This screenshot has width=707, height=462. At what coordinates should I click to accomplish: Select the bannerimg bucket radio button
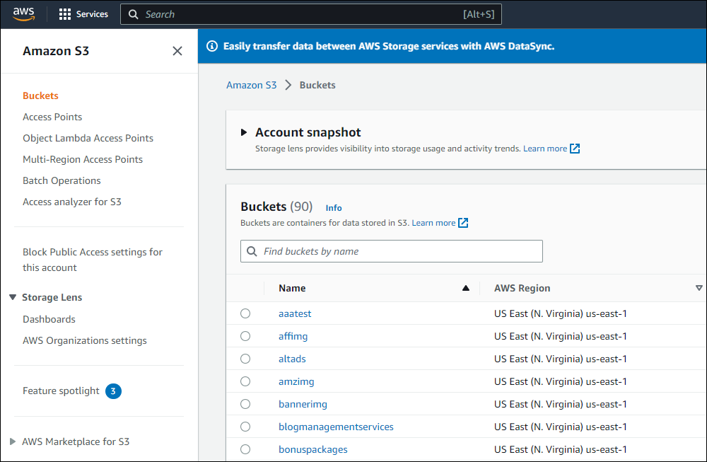[x=245, y=404]
